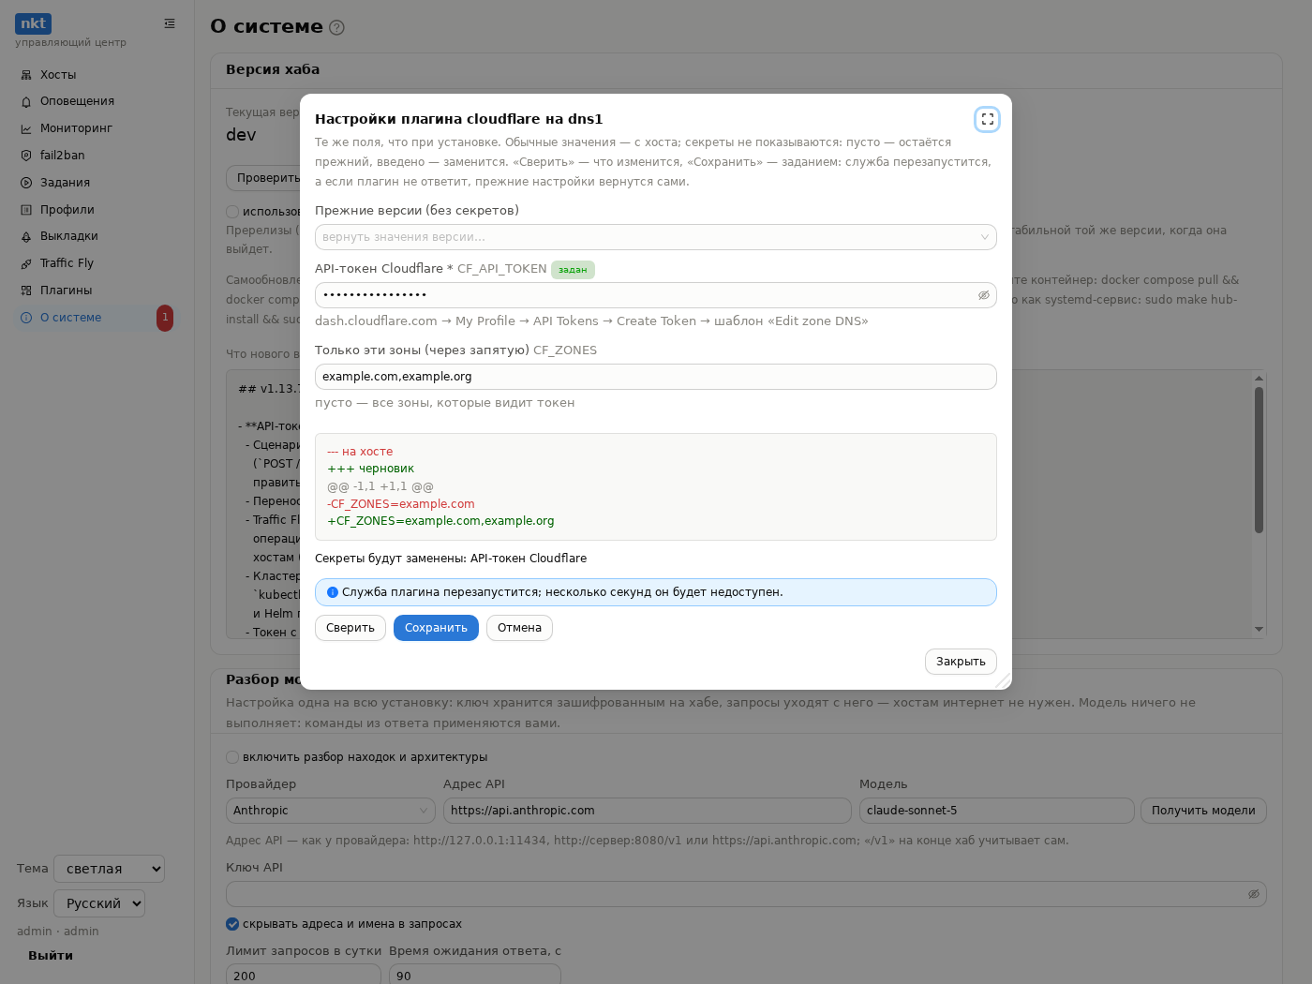Click the blue Сохранить button
Screen dimensions: 1312x984
tap(436, 628)
